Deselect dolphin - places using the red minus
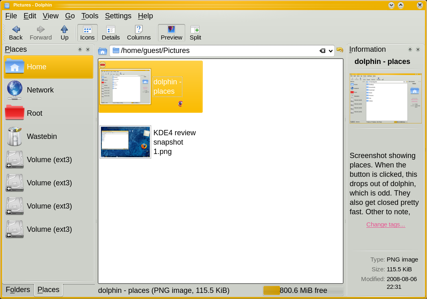Viewport: 427px width, 299px height. coord(103,65)
